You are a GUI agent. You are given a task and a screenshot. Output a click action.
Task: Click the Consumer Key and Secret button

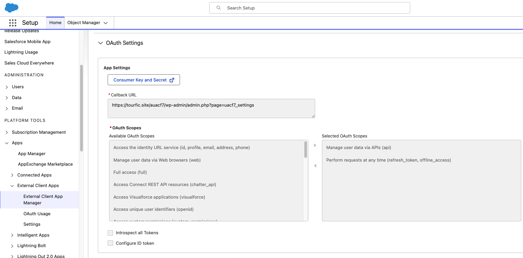pyautogui.click(x=144, y=80)
